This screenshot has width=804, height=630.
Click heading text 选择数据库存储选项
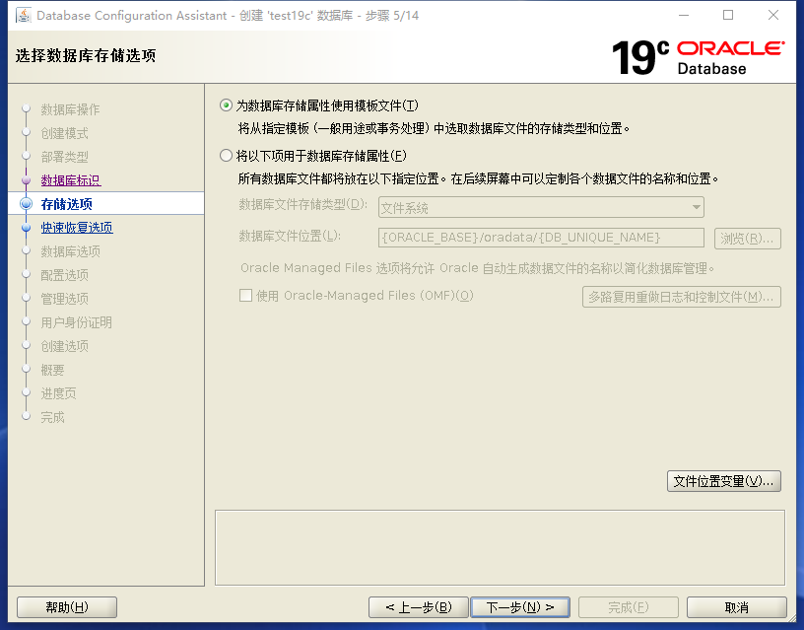[86, 55]
